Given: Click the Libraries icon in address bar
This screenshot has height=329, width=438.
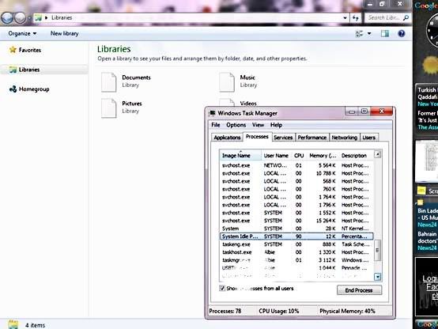Looking at the screenshot, I should tap(38, 18).
